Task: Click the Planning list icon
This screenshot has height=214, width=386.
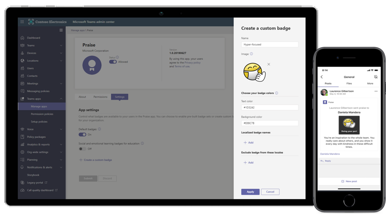Action: [22, 160]
